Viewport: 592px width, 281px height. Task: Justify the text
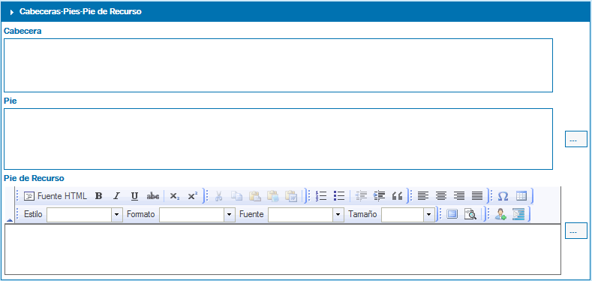(477, 196)
